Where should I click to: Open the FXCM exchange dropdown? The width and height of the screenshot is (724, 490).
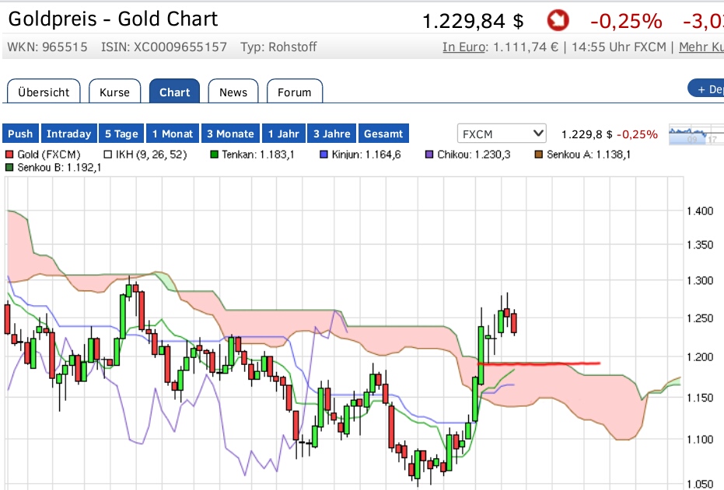[502, 134]
